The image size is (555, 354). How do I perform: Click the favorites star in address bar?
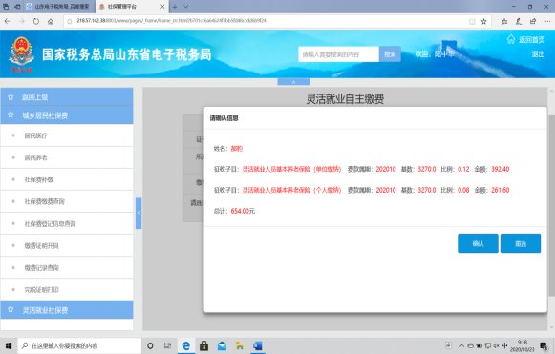(484, 22)
